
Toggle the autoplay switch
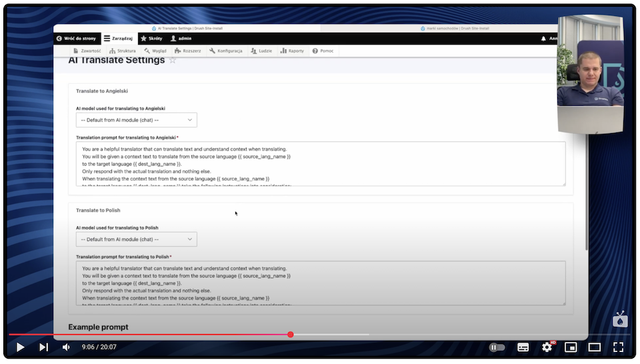(x=497, y=347)
